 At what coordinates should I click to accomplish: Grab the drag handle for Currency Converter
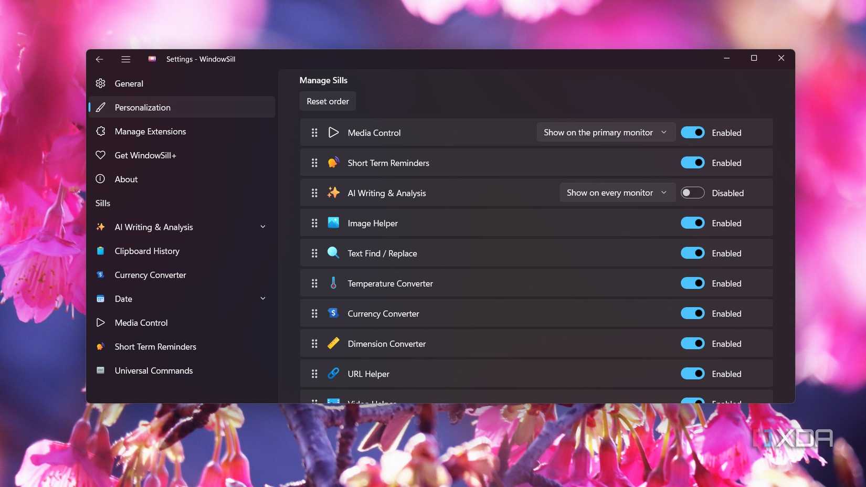tap(314, 313)
